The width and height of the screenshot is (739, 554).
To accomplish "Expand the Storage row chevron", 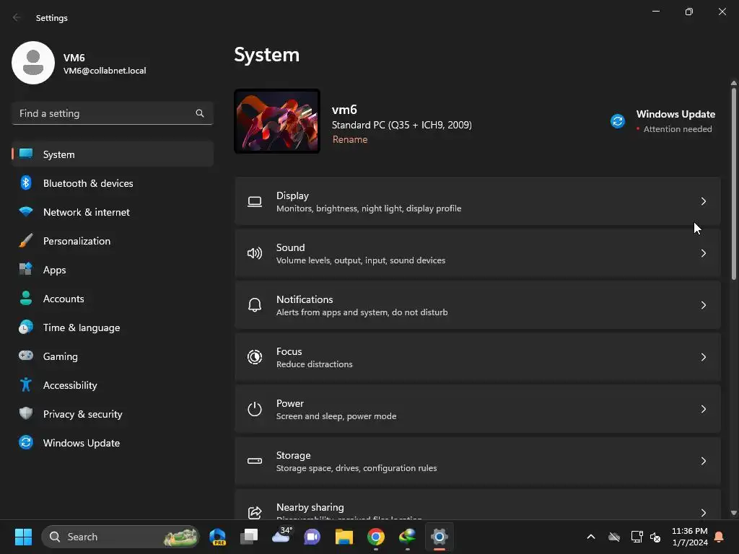I will 703,461.
